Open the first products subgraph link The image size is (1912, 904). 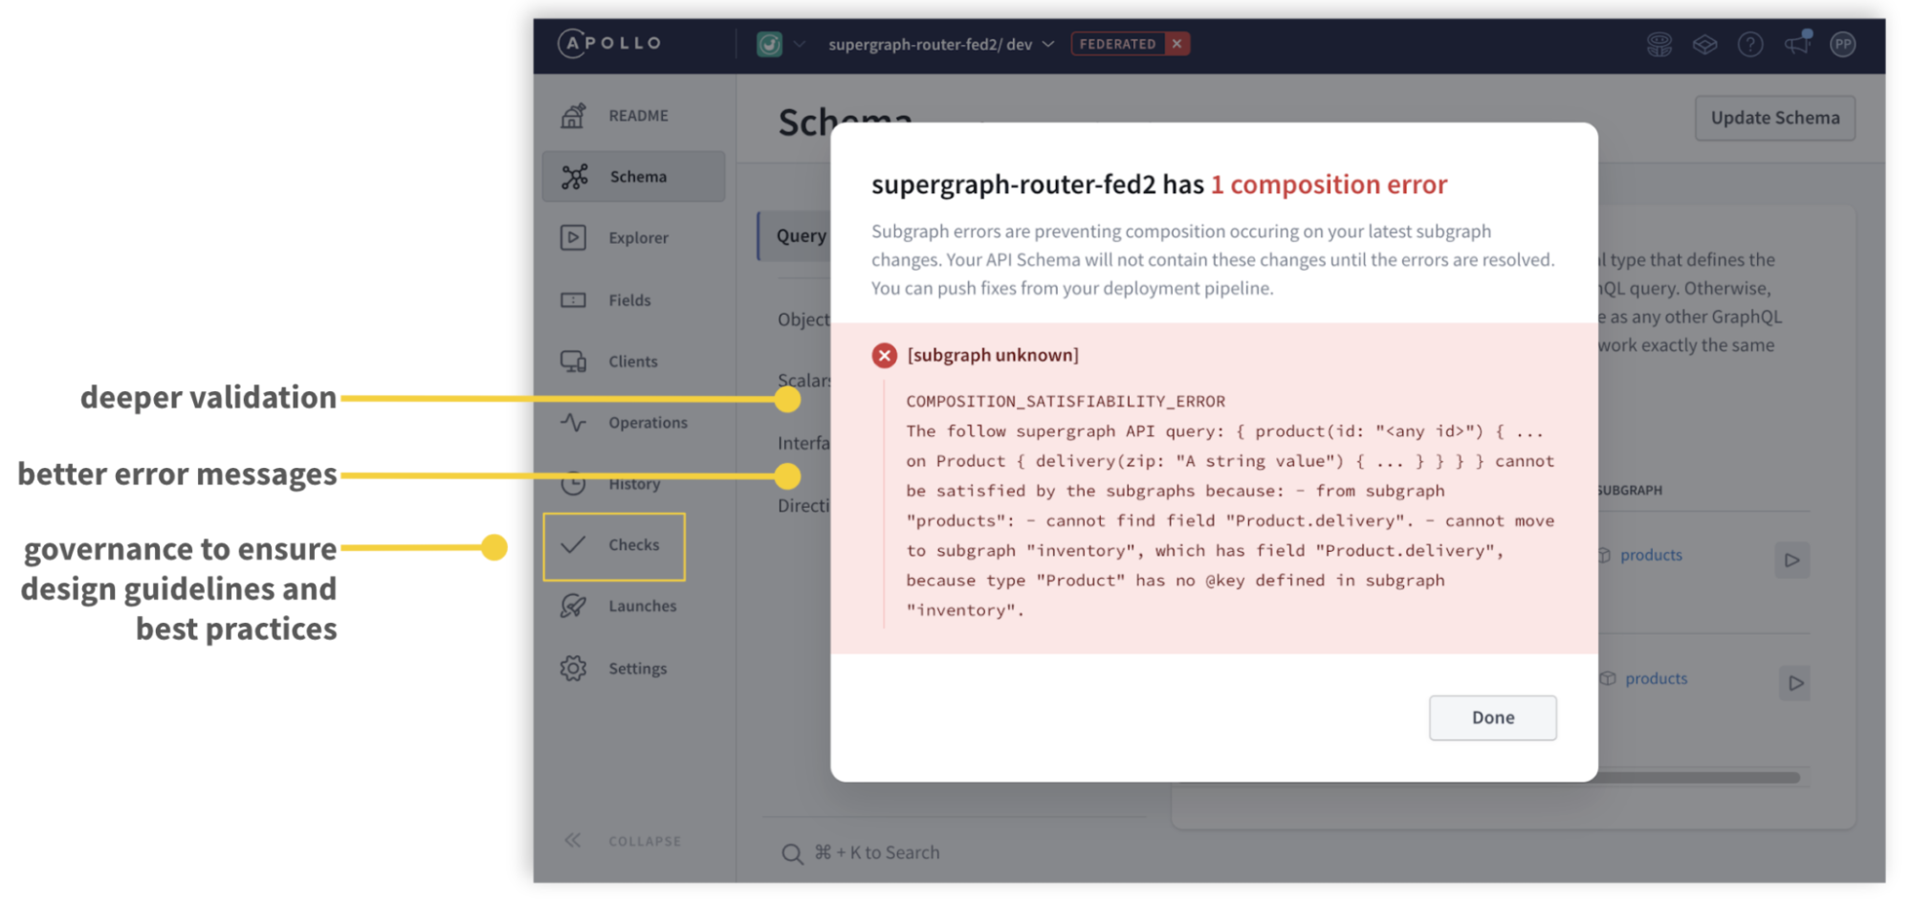point(1651,555)
